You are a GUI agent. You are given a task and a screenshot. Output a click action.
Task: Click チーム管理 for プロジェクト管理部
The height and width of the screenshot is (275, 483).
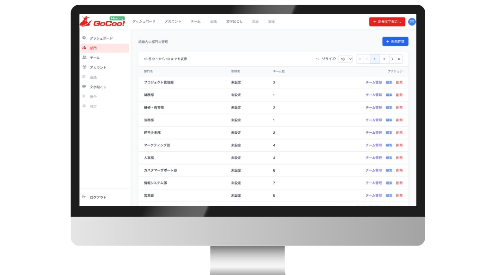click(x=374, y=82)
